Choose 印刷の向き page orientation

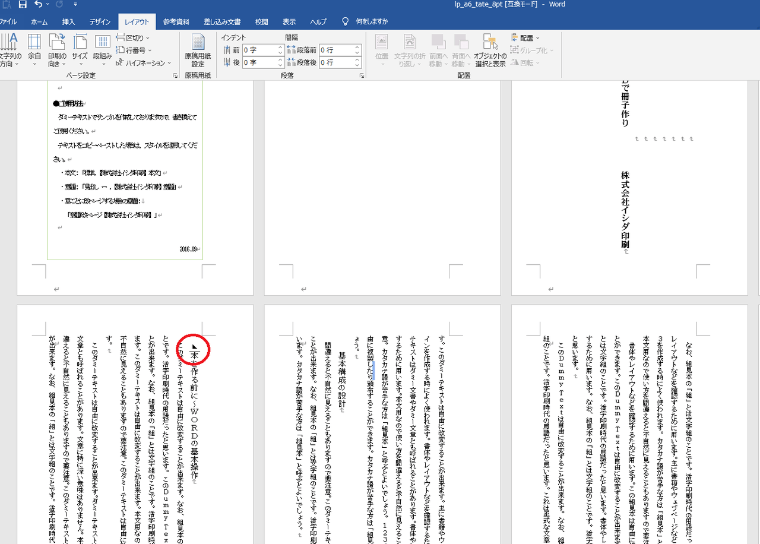pos(57,50)
